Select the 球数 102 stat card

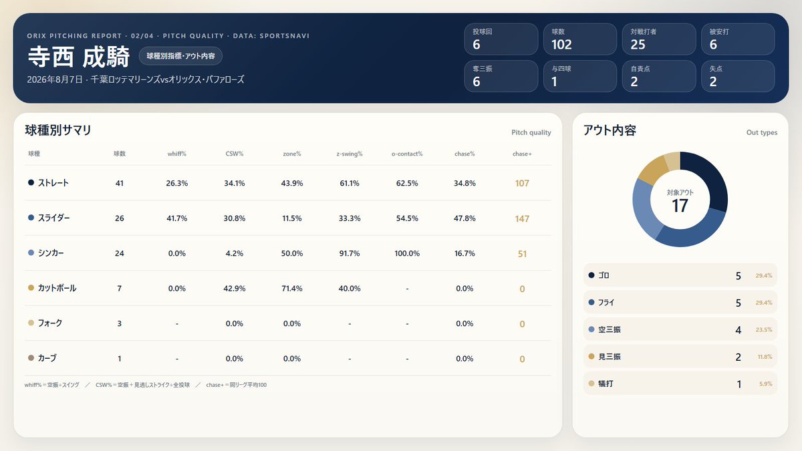point(579,39)
